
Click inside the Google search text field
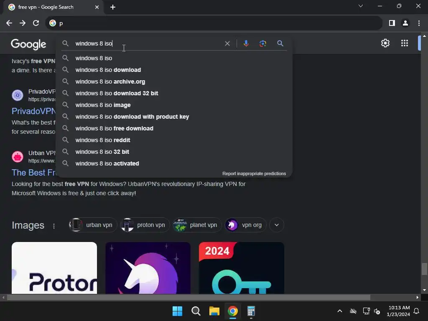(148, 43)
